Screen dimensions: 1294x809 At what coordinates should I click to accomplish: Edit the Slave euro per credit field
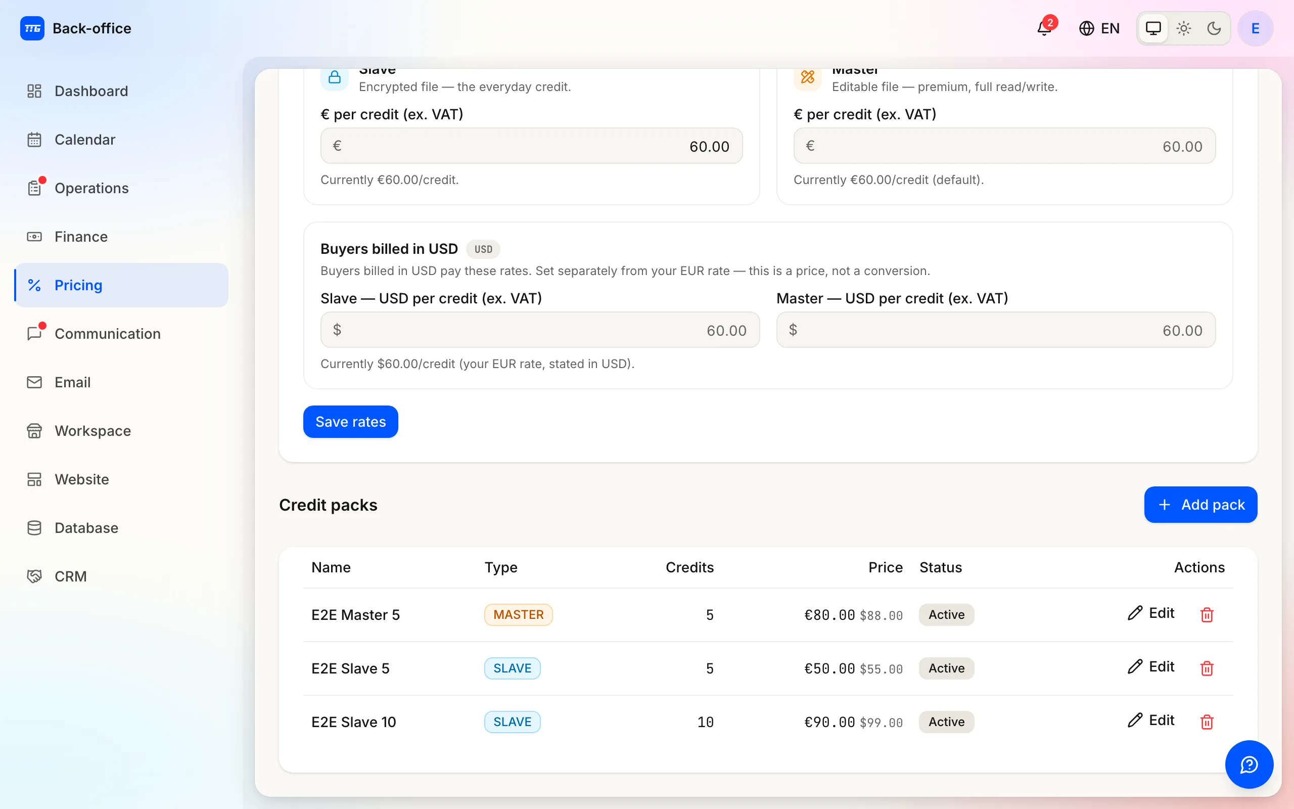click(x=532, y=146)
